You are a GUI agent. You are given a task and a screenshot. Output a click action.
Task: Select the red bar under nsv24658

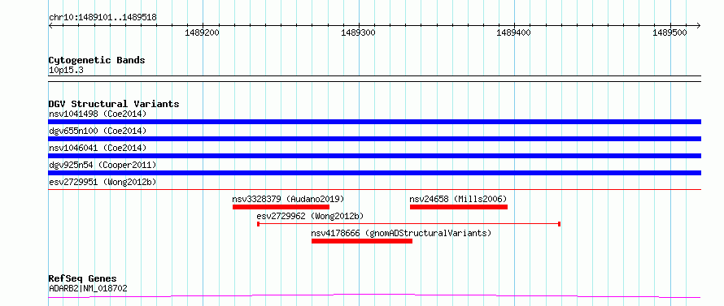[x=459, y=207]
